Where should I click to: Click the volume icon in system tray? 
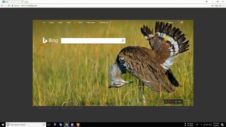pyautogui.click(x=207, y=125)
